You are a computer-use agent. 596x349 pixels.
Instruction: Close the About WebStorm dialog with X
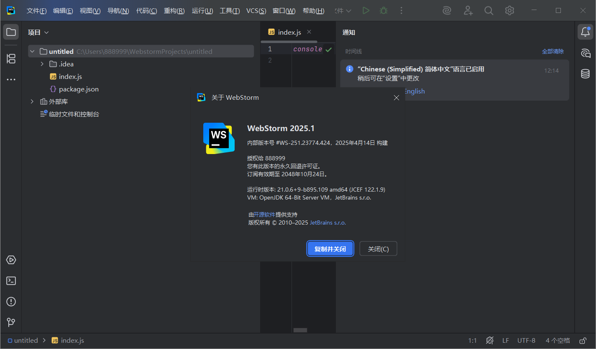pos(396,98)
